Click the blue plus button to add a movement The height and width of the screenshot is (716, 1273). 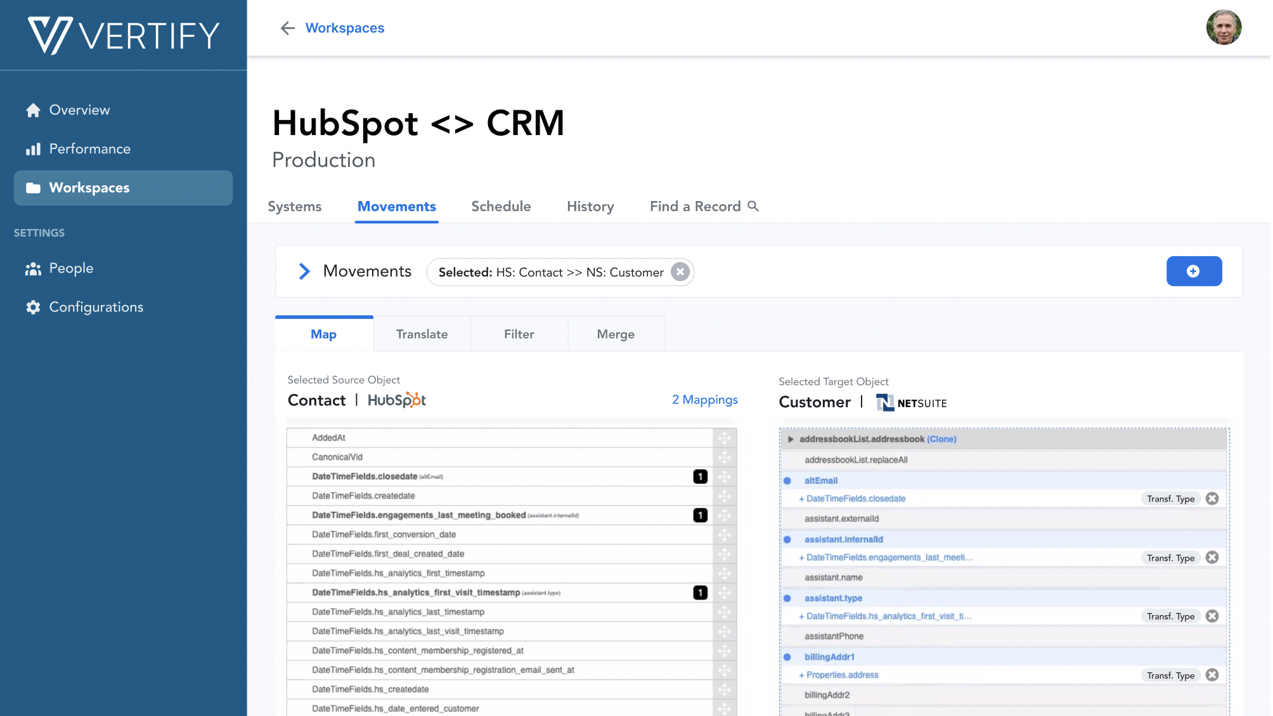[1194, 271]
